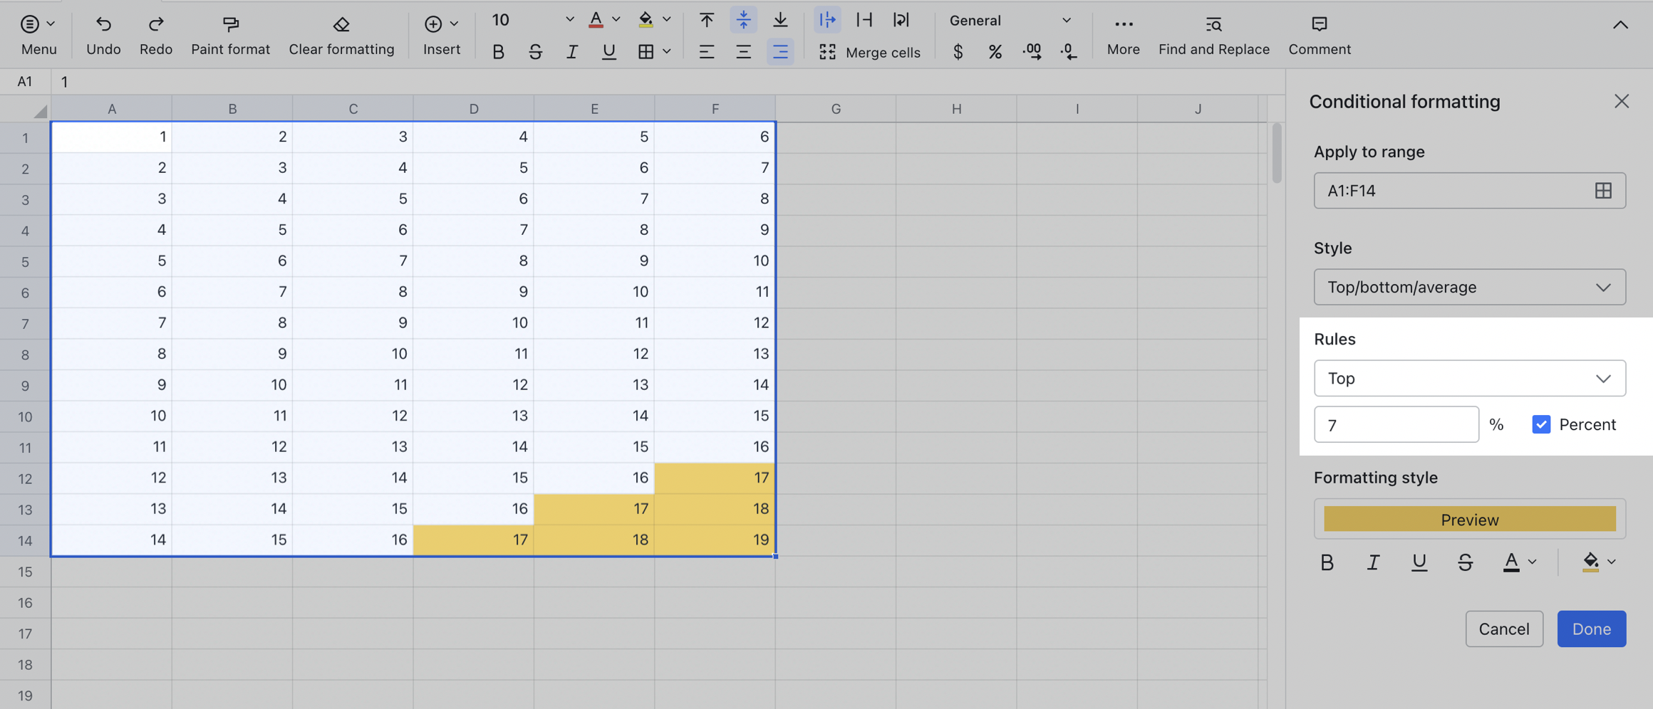The width and height of the screenshot is (1653, 709).
Task: Uncheck the Percent checkbox
Action: (1541, 424)
